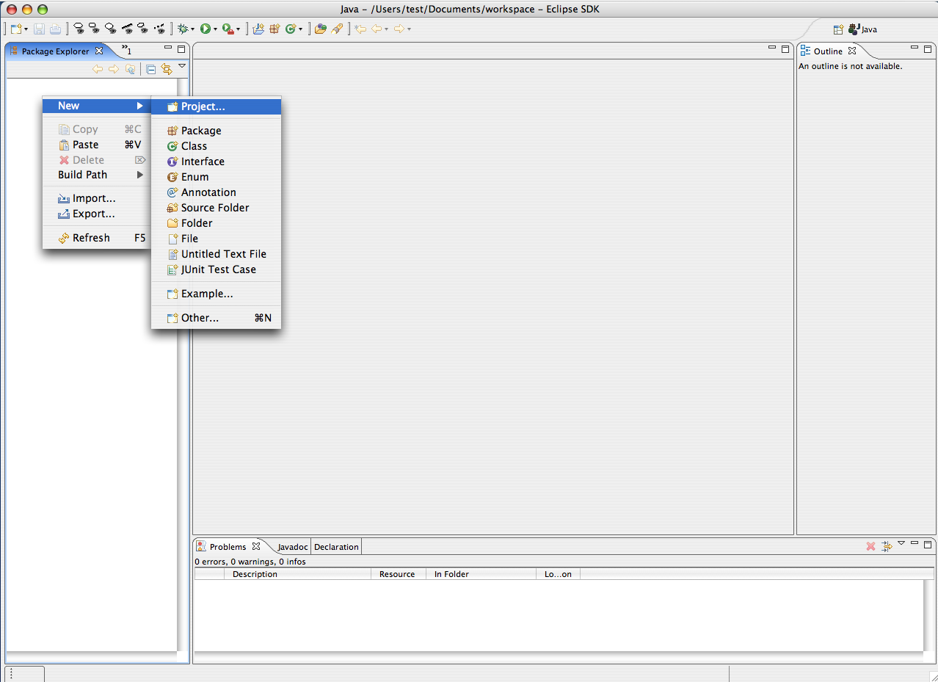Click the Package Explorer Up folder icon

tap(130, 69)
